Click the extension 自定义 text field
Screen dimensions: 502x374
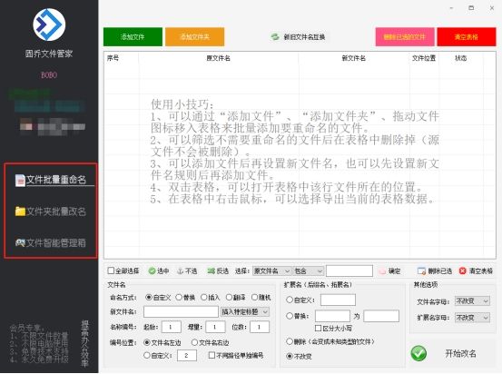click(x=338, y=300)
